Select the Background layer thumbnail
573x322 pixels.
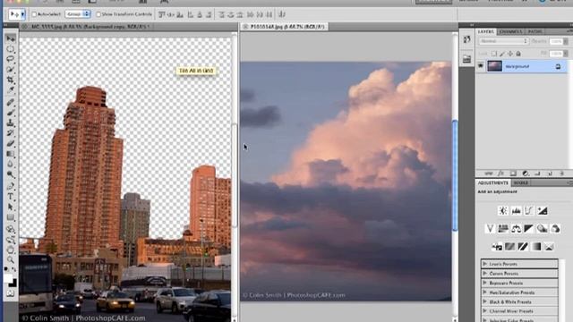[x=495, y=66]
